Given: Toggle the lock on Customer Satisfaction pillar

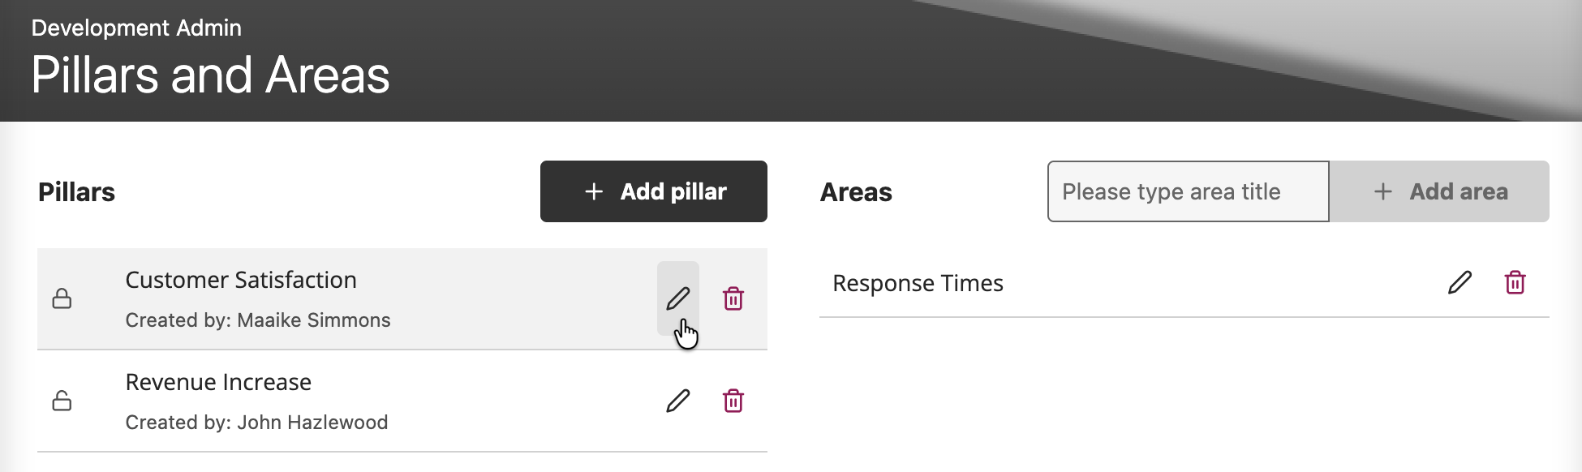Looking at the screenshot, I should tap(62, 299).
